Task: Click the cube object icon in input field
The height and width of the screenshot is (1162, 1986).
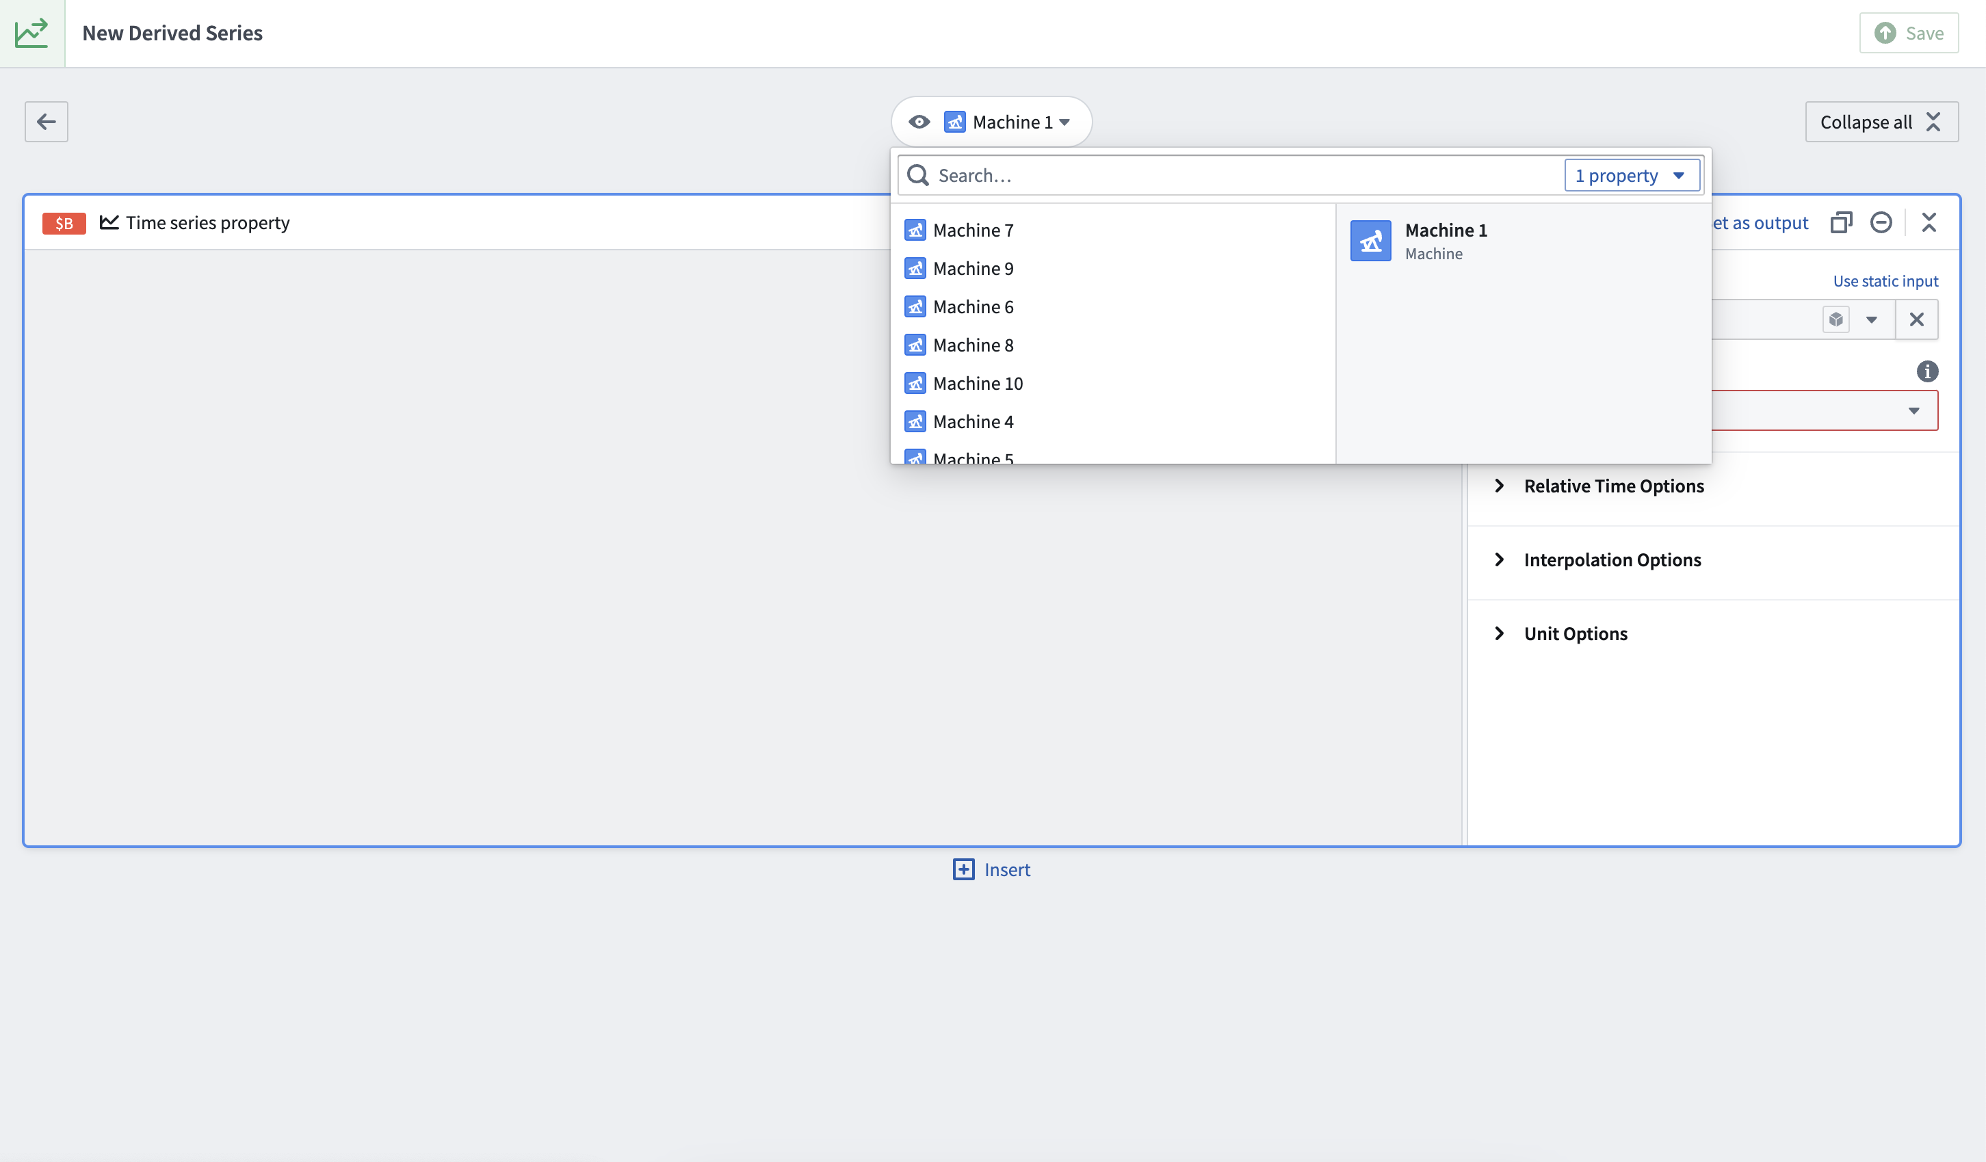Action: pos(1835,320)
